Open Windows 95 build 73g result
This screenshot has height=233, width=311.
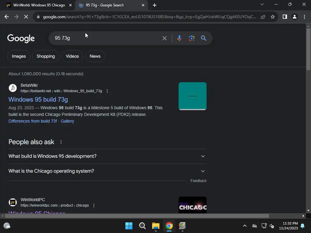coord(38,100)
